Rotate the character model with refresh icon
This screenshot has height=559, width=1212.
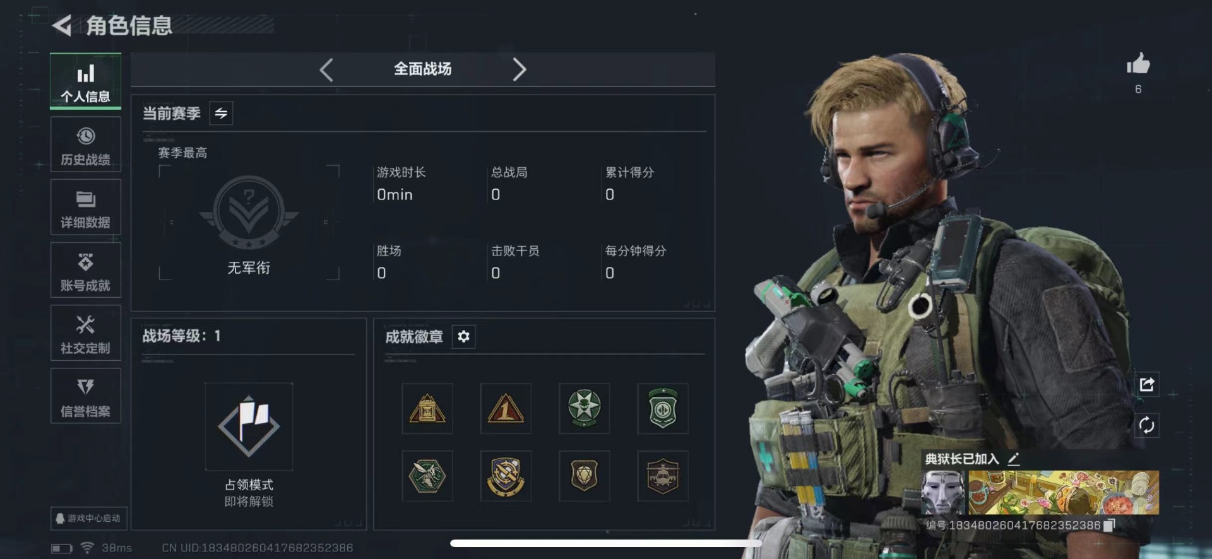coord(1147,425)
